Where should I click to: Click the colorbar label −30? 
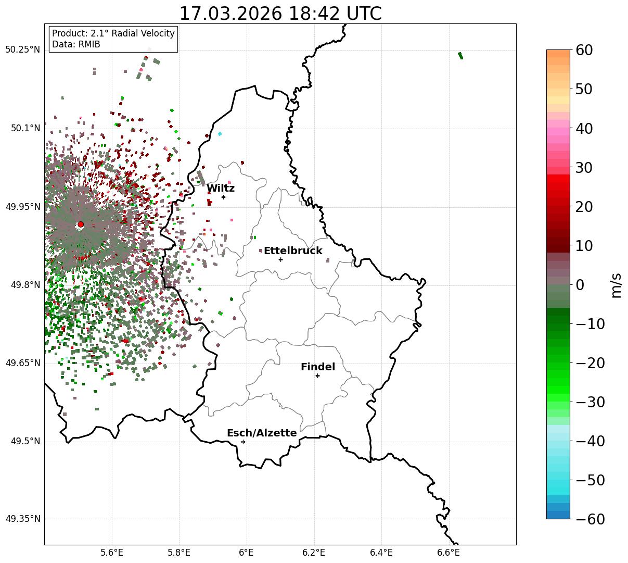[589, 402]
